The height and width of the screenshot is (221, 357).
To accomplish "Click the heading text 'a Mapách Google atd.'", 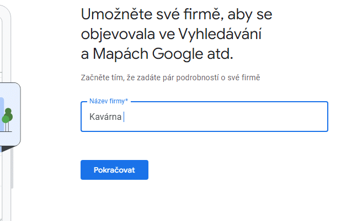I will pyautogui.click(x=157, y=54).
